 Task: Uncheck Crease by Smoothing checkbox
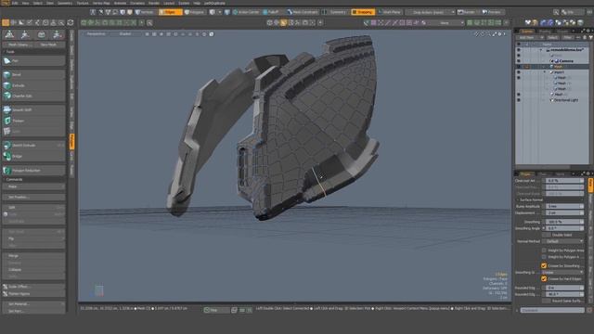(544, 266)
